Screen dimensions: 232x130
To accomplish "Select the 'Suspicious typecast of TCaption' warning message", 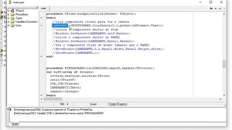I will [x=53, y=109].
